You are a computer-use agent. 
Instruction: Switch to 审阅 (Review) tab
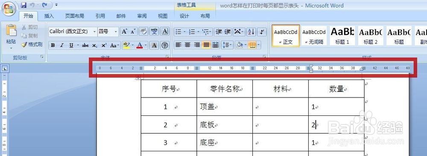142,16
